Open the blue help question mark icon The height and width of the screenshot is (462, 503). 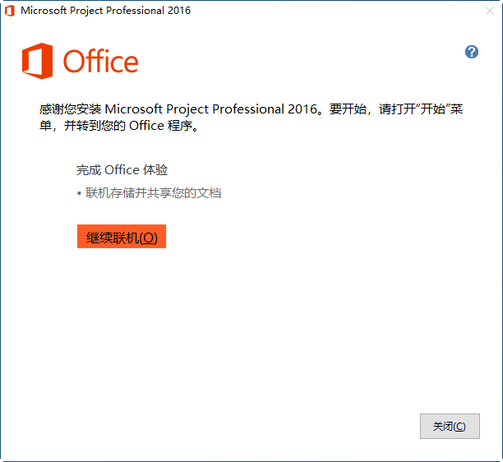472,52
